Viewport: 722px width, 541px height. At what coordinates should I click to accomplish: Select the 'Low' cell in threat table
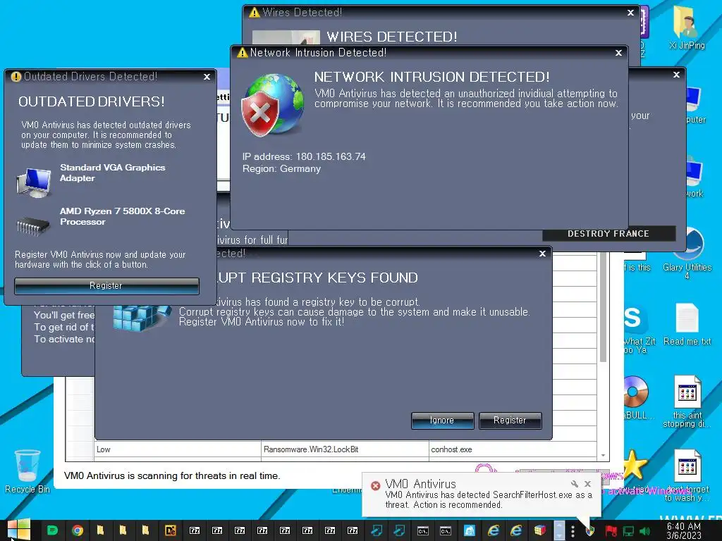coord(177,449)
